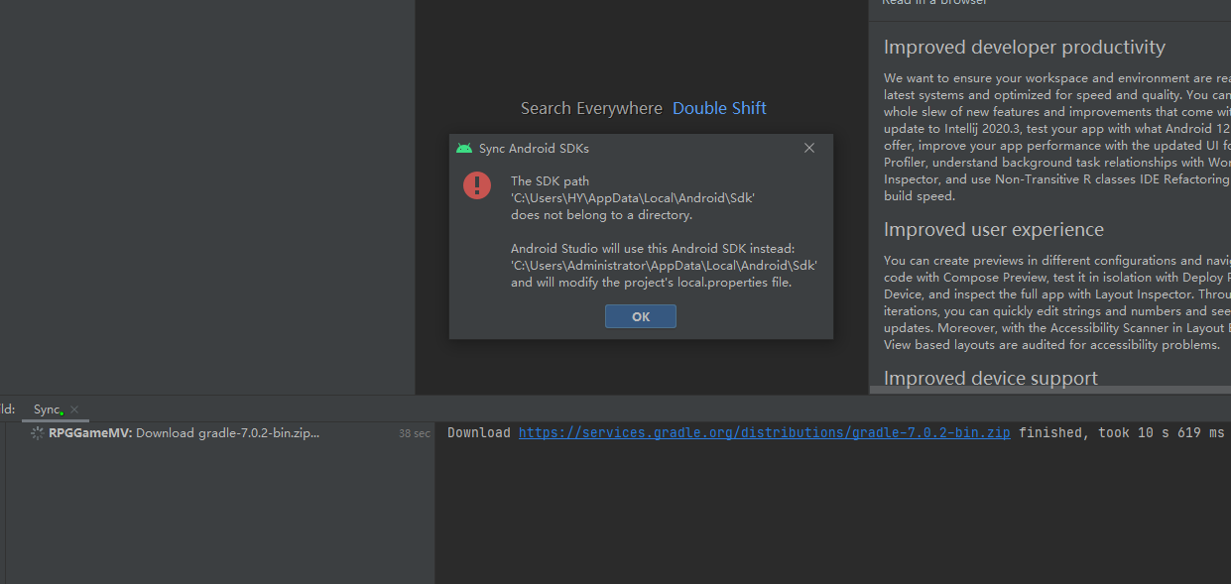The height and width of the screenshot is (584, 1231).
Task: Click the Search Everywhere label
Action: click(591, 108)
